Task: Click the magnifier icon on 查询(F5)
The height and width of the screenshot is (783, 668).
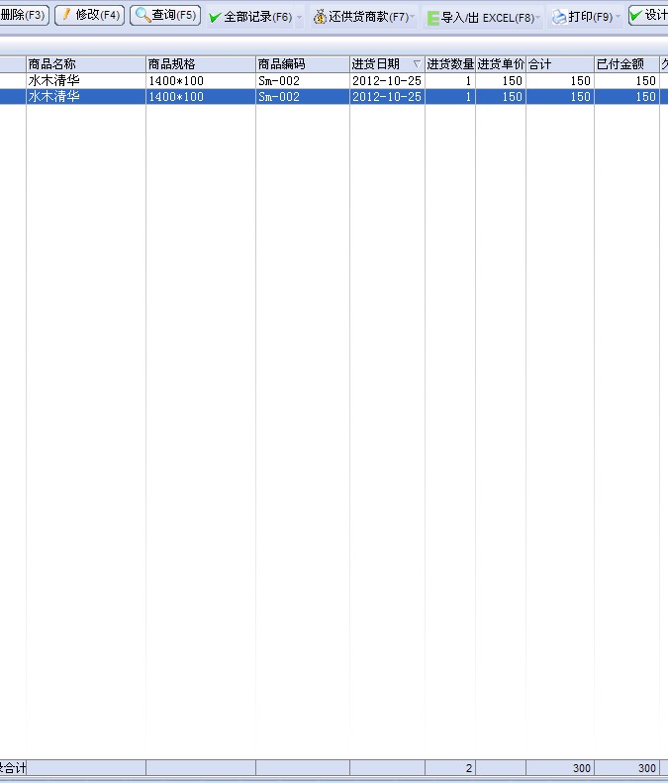Action: [x=143, y=16]
